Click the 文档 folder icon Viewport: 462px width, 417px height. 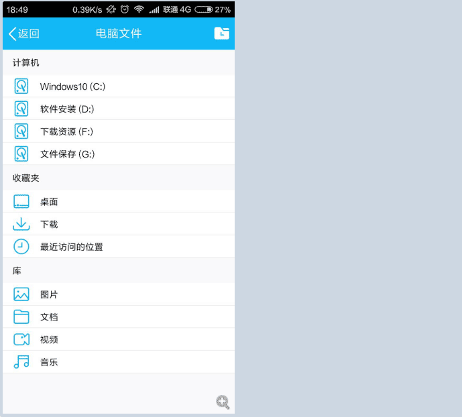21,317
